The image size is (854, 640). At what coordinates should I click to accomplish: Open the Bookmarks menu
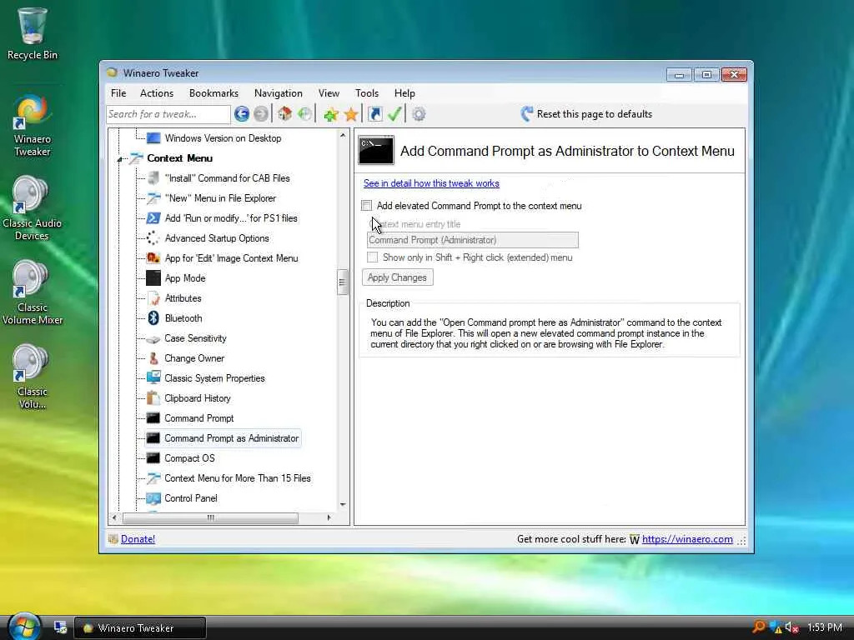213,93
